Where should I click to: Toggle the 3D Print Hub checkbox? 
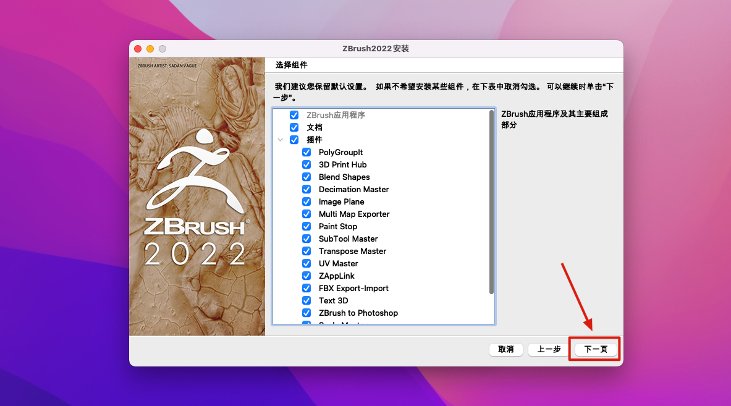[306, 164]
